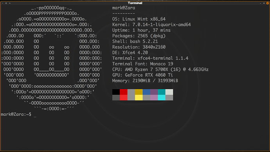270x152 pixels.
Task: Click the CPU: AMD Ryzen 7 5700X line
Action: pyautogui.click(x=160, y=69)
